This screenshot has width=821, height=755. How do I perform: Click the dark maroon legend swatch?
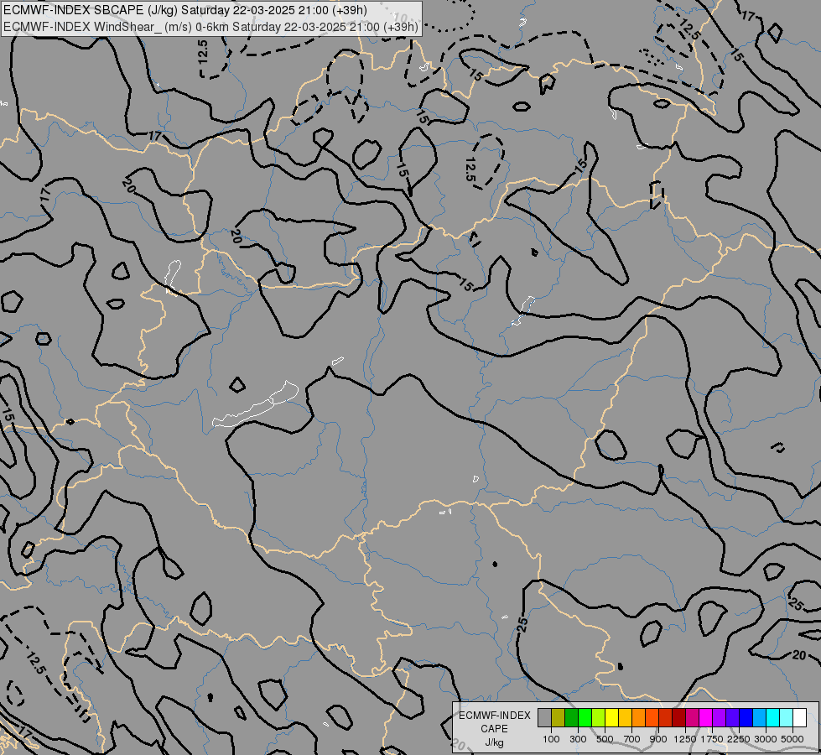click(679, 718)
